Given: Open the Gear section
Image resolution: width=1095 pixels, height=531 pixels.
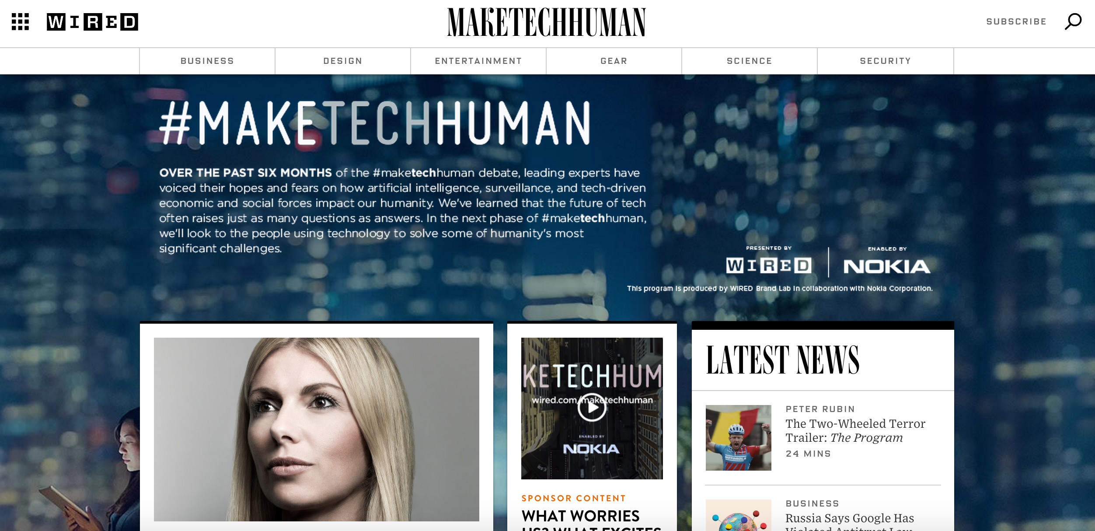Looking at the screenshot, I should pyautogui.click(x=614, y=61).
